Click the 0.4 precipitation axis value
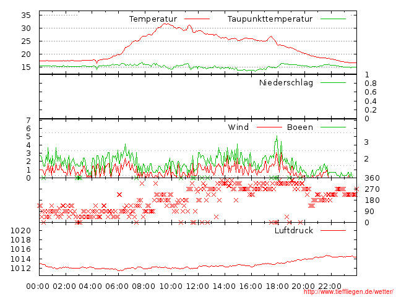This screenshot has width=396, height=297. click(x=371, y=101)
